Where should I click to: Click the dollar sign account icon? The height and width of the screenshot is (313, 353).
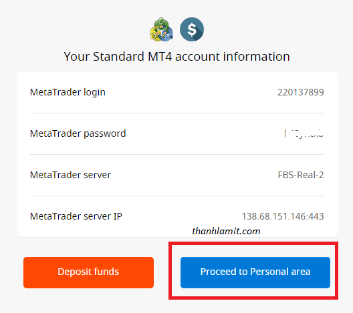(x=192, y=29)
